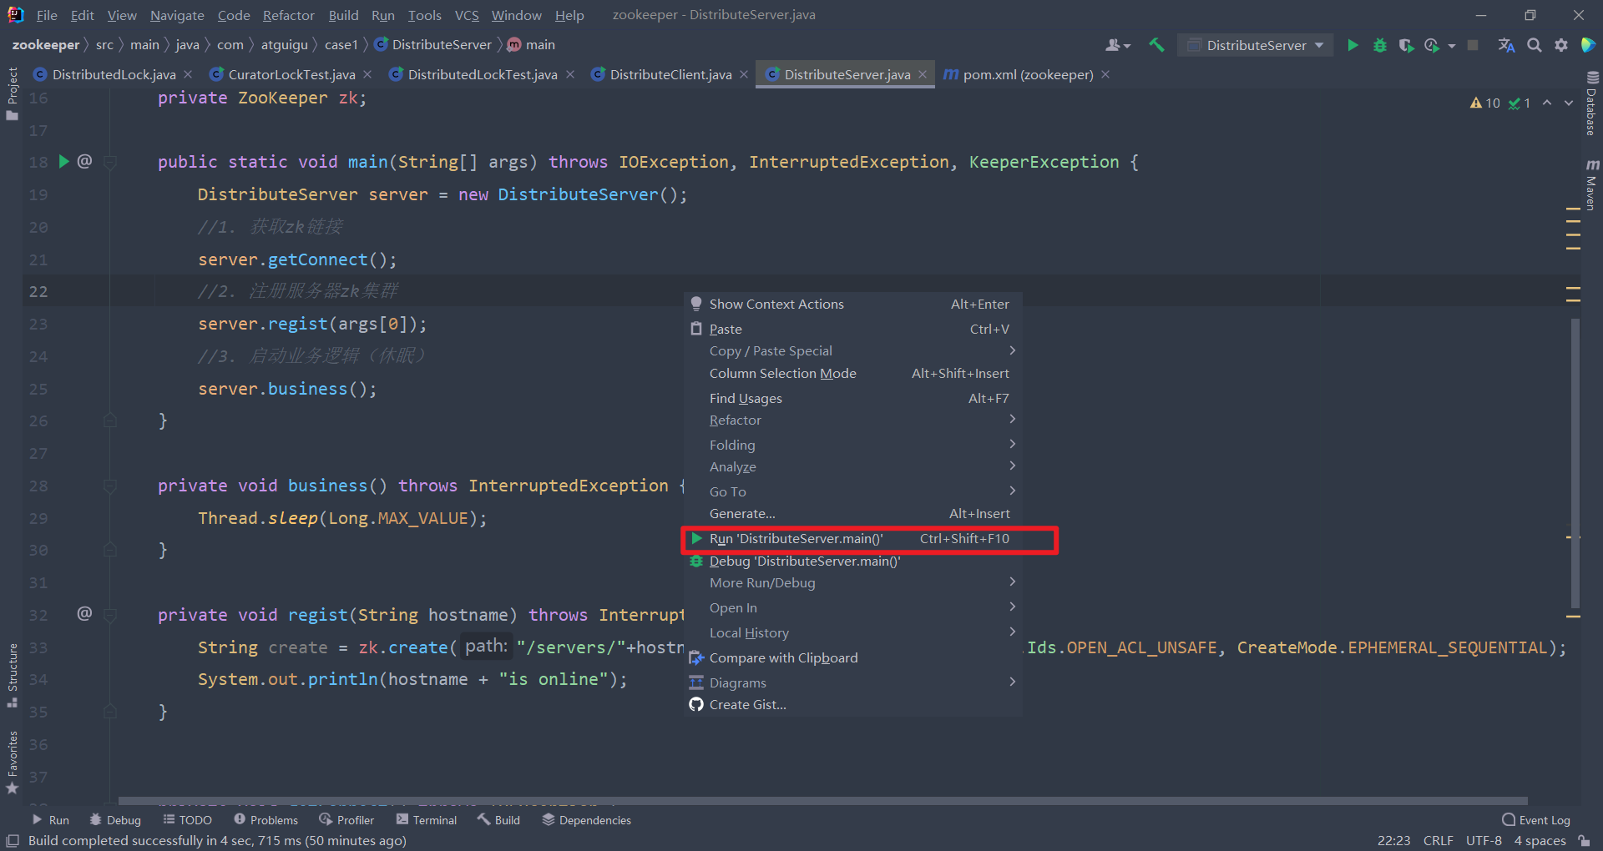Click the atguigu breadcrumb in navigation bar
The image size is (1603, 851).
[x=284, y=45]
